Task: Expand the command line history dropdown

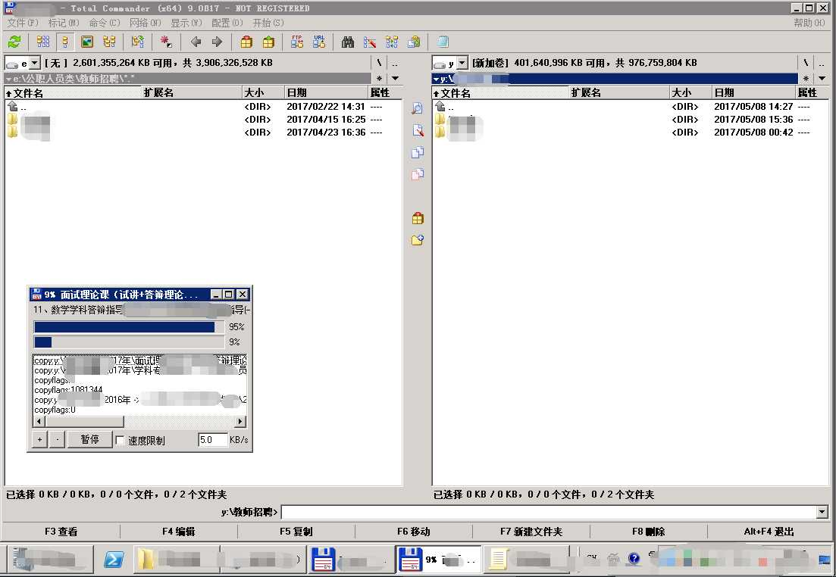Action: (x=822, y=512)
